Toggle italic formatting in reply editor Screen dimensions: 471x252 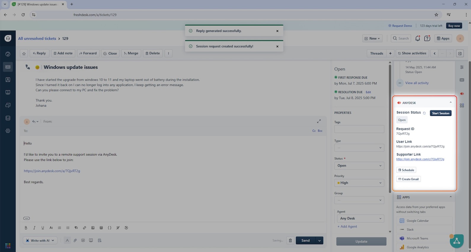(x=34, y=228)
